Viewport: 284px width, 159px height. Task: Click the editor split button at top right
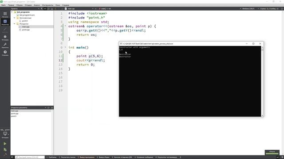282,9
